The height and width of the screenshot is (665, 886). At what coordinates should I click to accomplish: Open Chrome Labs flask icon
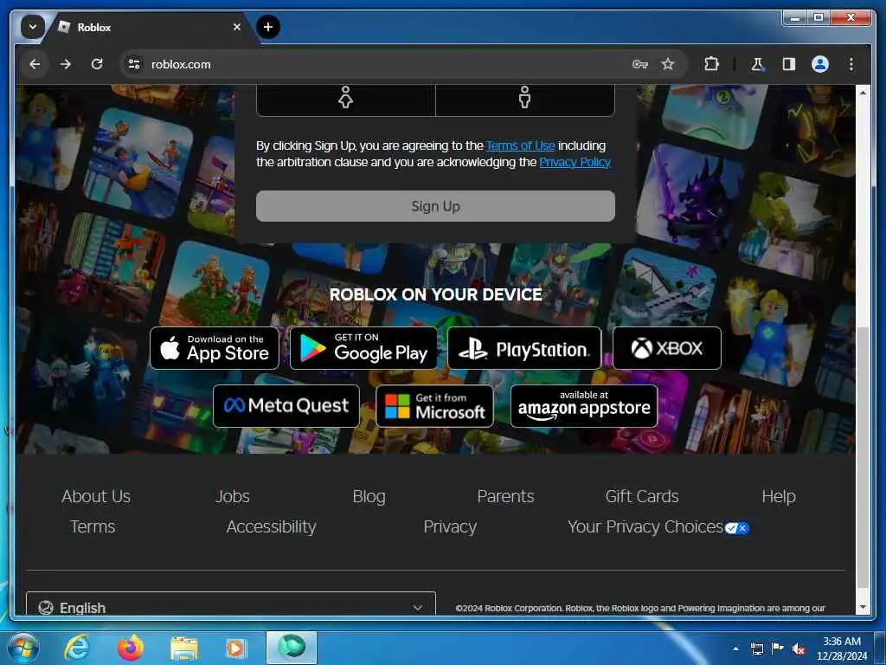(757, 64)
